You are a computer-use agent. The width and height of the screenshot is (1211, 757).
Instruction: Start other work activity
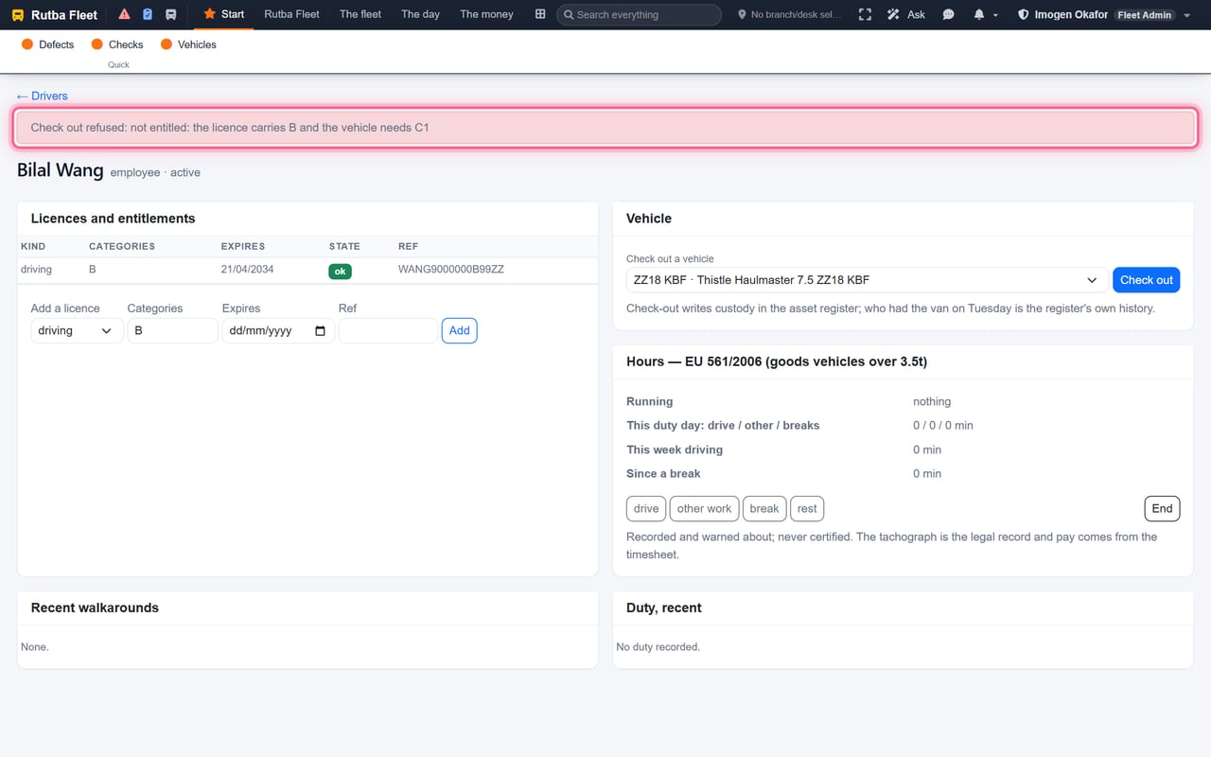click(x=704, y=508)
